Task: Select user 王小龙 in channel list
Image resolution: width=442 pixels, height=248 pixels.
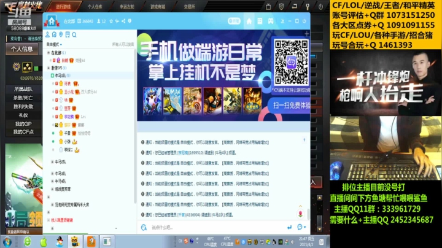Action: click(69, 92)
